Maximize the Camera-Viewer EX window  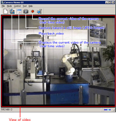pyautogui.click(x=110, y=2)
